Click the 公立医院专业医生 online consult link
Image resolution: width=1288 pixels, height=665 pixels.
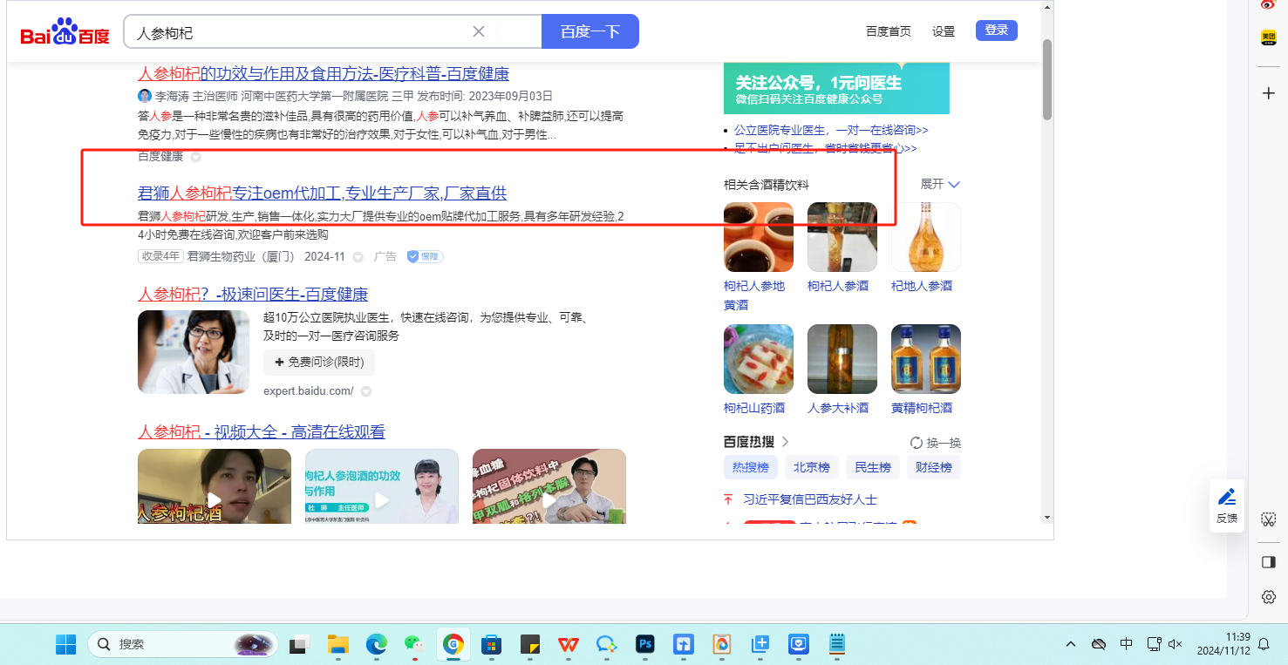tap(831, 130)
